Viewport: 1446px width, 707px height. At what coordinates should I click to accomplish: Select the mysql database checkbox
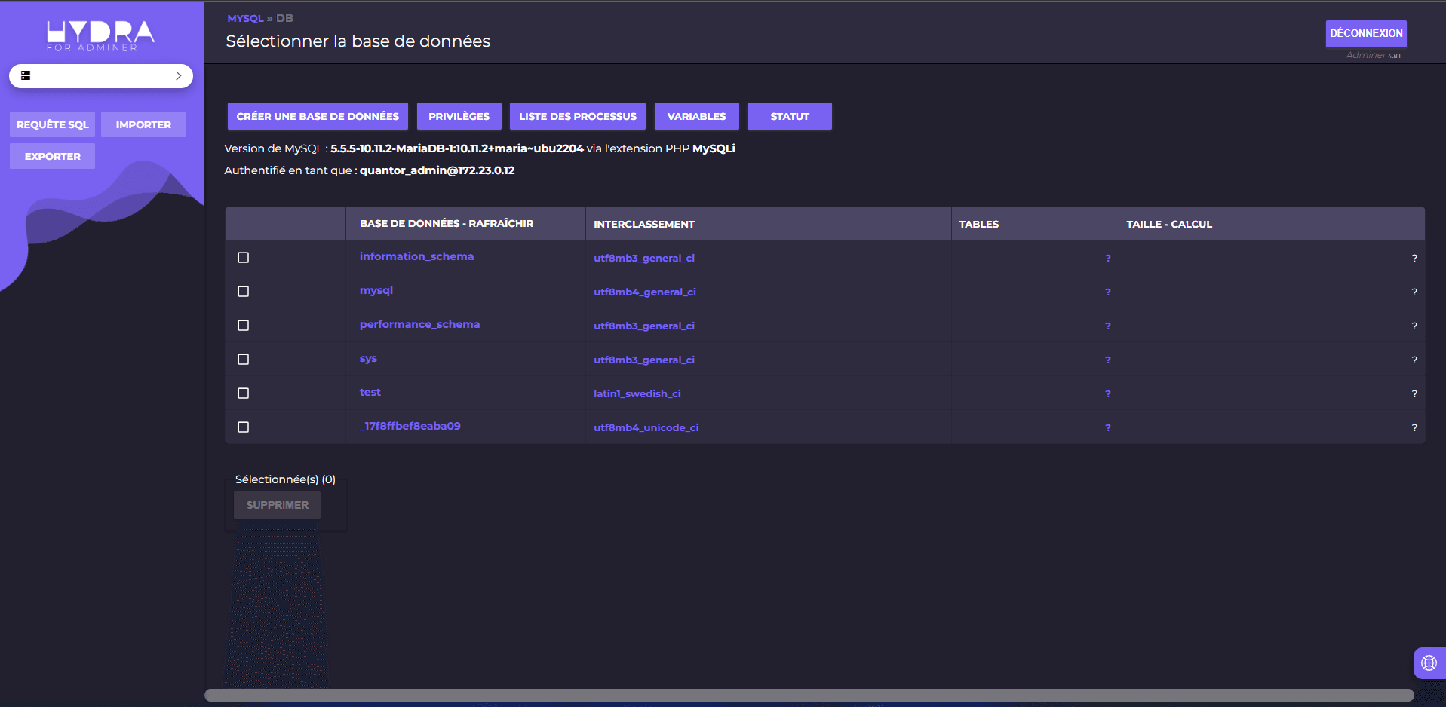(x=243, y=292)
